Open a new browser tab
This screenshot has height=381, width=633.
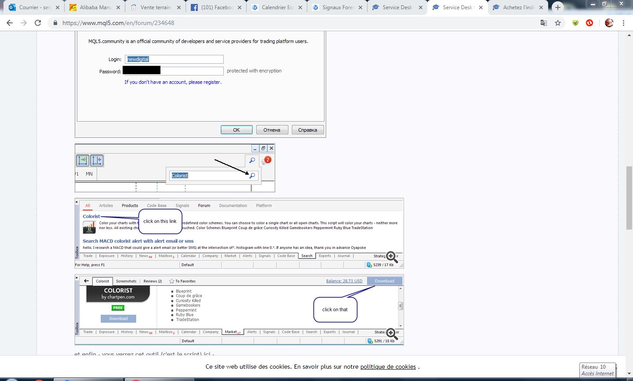(x=557, y=7)
